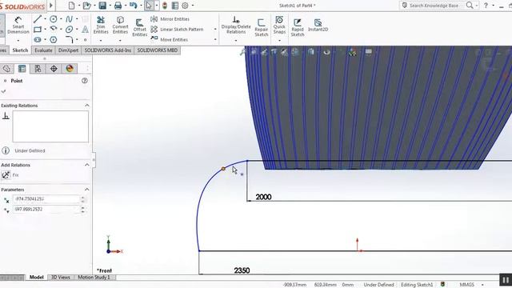Select the Line sketch tool

point(38,19)
